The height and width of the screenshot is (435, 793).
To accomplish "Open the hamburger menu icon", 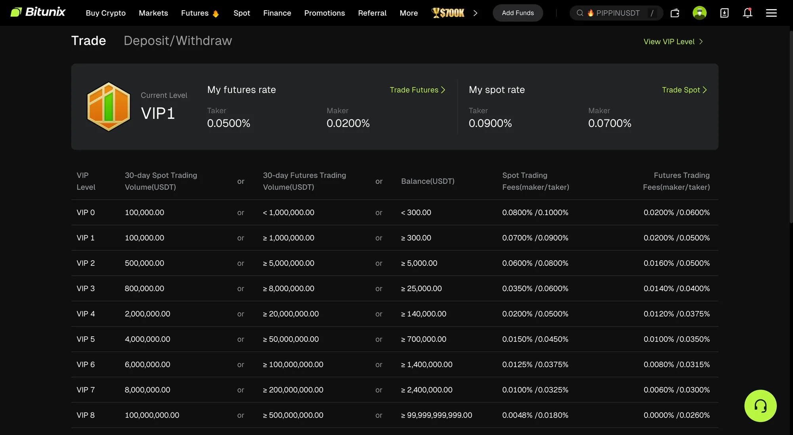I will tap(771, 13).
